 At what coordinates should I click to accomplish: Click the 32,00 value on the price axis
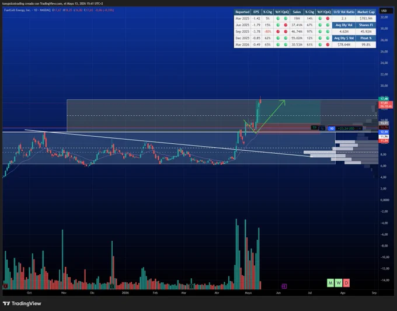click(x=384, y=17)
